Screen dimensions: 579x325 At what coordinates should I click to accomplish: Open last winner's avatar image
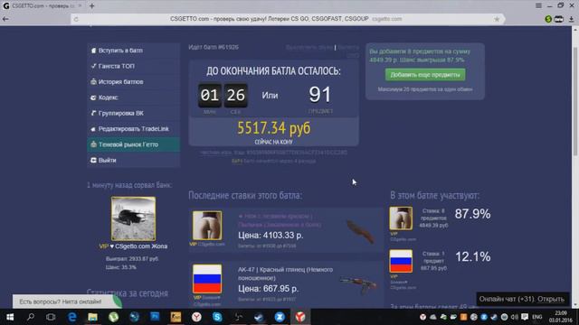133,218
